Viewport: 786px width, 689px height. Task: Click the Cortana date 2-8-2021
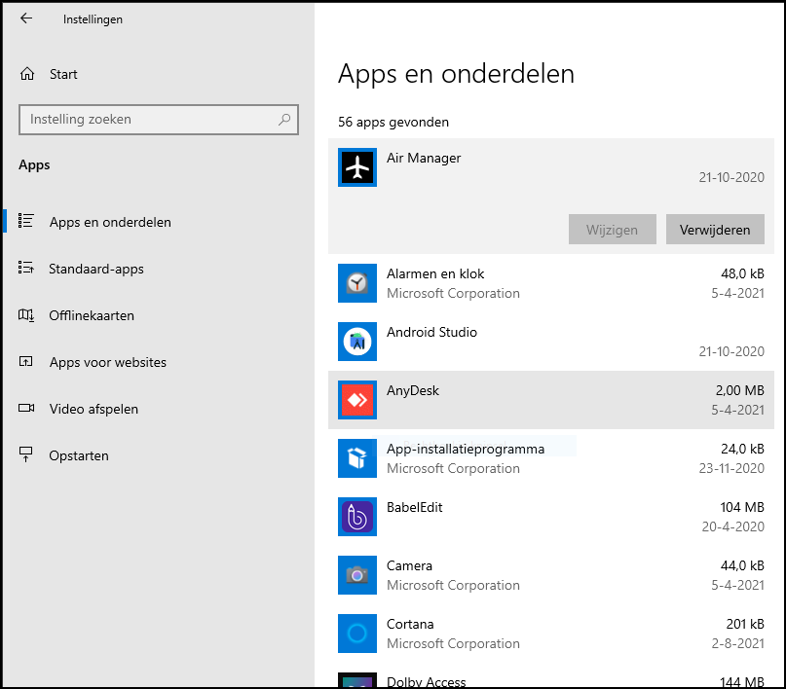tap(738, 643)
